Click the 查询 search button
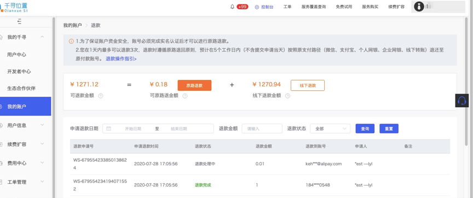 click(x=365, y=129)
